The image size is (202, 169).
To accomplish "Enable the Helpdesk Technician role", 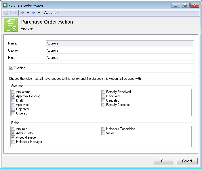I will (103, 129).
